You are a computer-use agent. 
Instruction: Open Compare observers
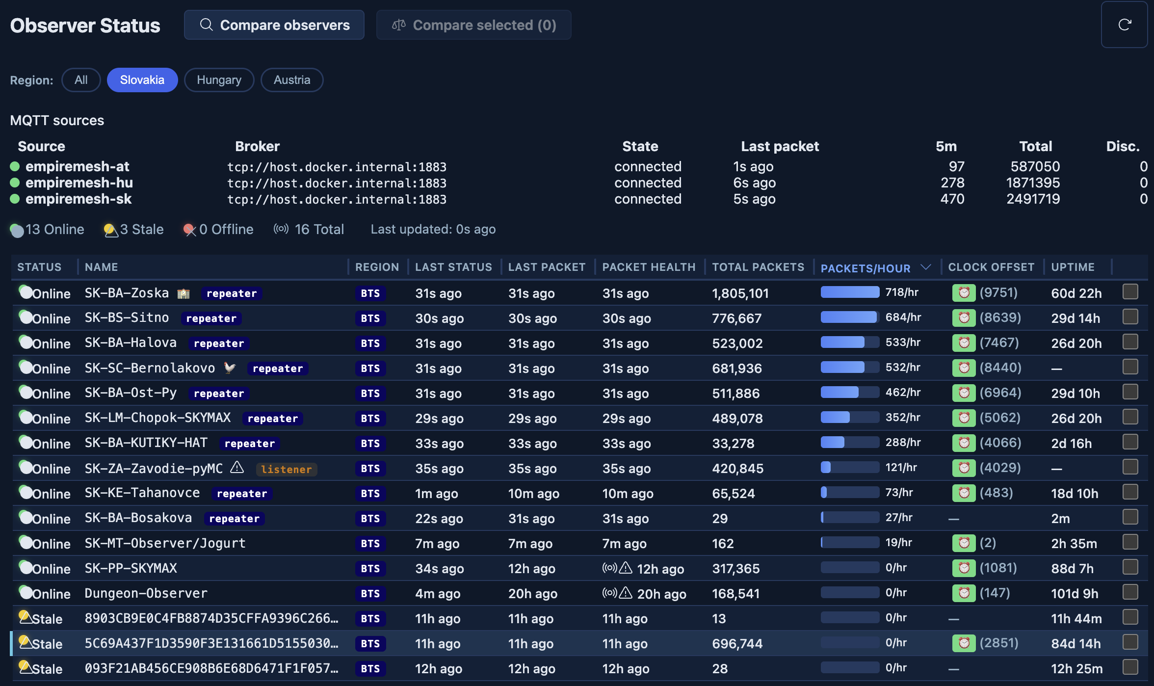click(x=274, y=25)
